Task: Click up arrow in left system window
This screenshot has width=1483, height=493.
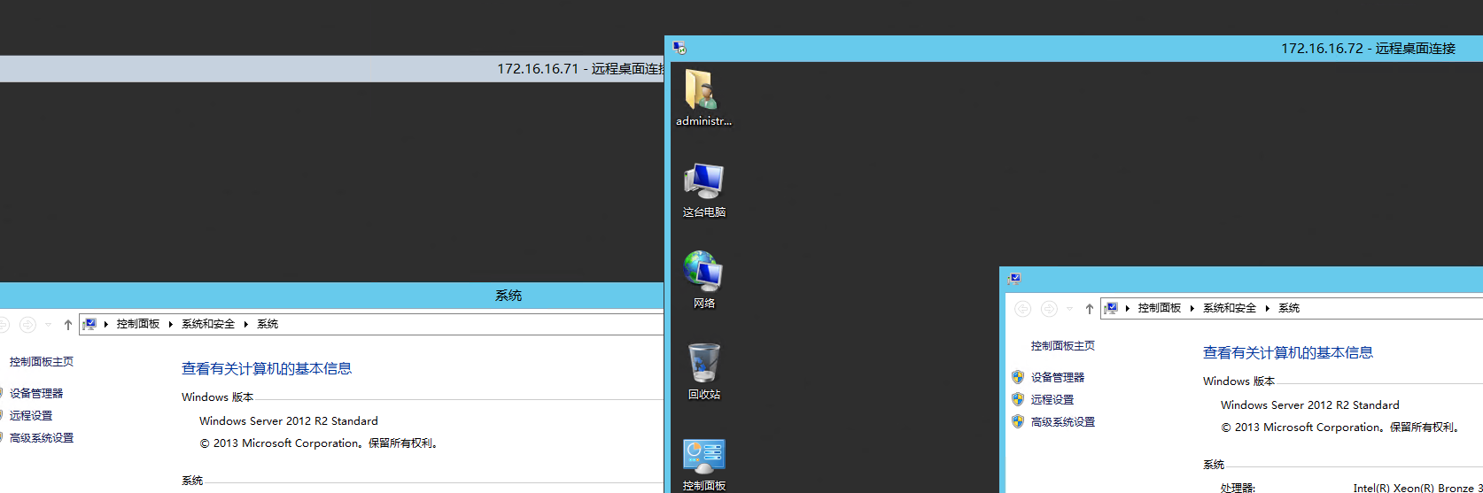Action: point(68,325)
